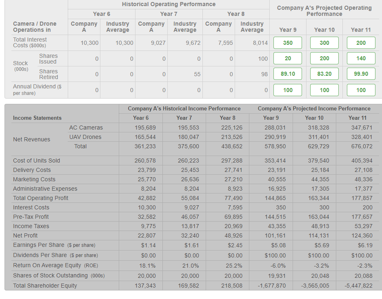The image size is (382, 299).
Task: Edit Year 11 Annual Dividend field
Action: pos(361,90)
